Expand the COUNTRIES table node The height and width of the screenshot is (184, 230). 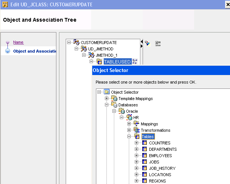pos(136,143)
